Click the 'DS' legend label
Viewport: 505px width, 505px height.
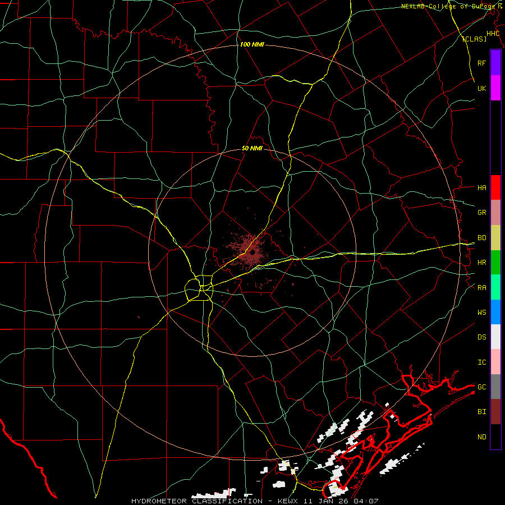(x=481, y=337)
